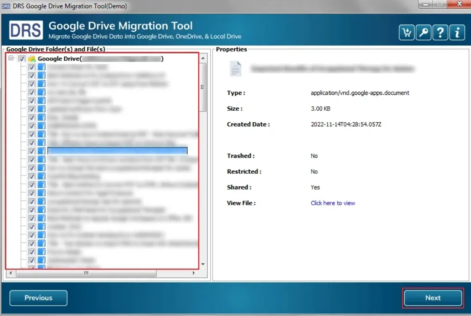Click the question mark help icon
The image size is (471, 316).
coord(440,33)
